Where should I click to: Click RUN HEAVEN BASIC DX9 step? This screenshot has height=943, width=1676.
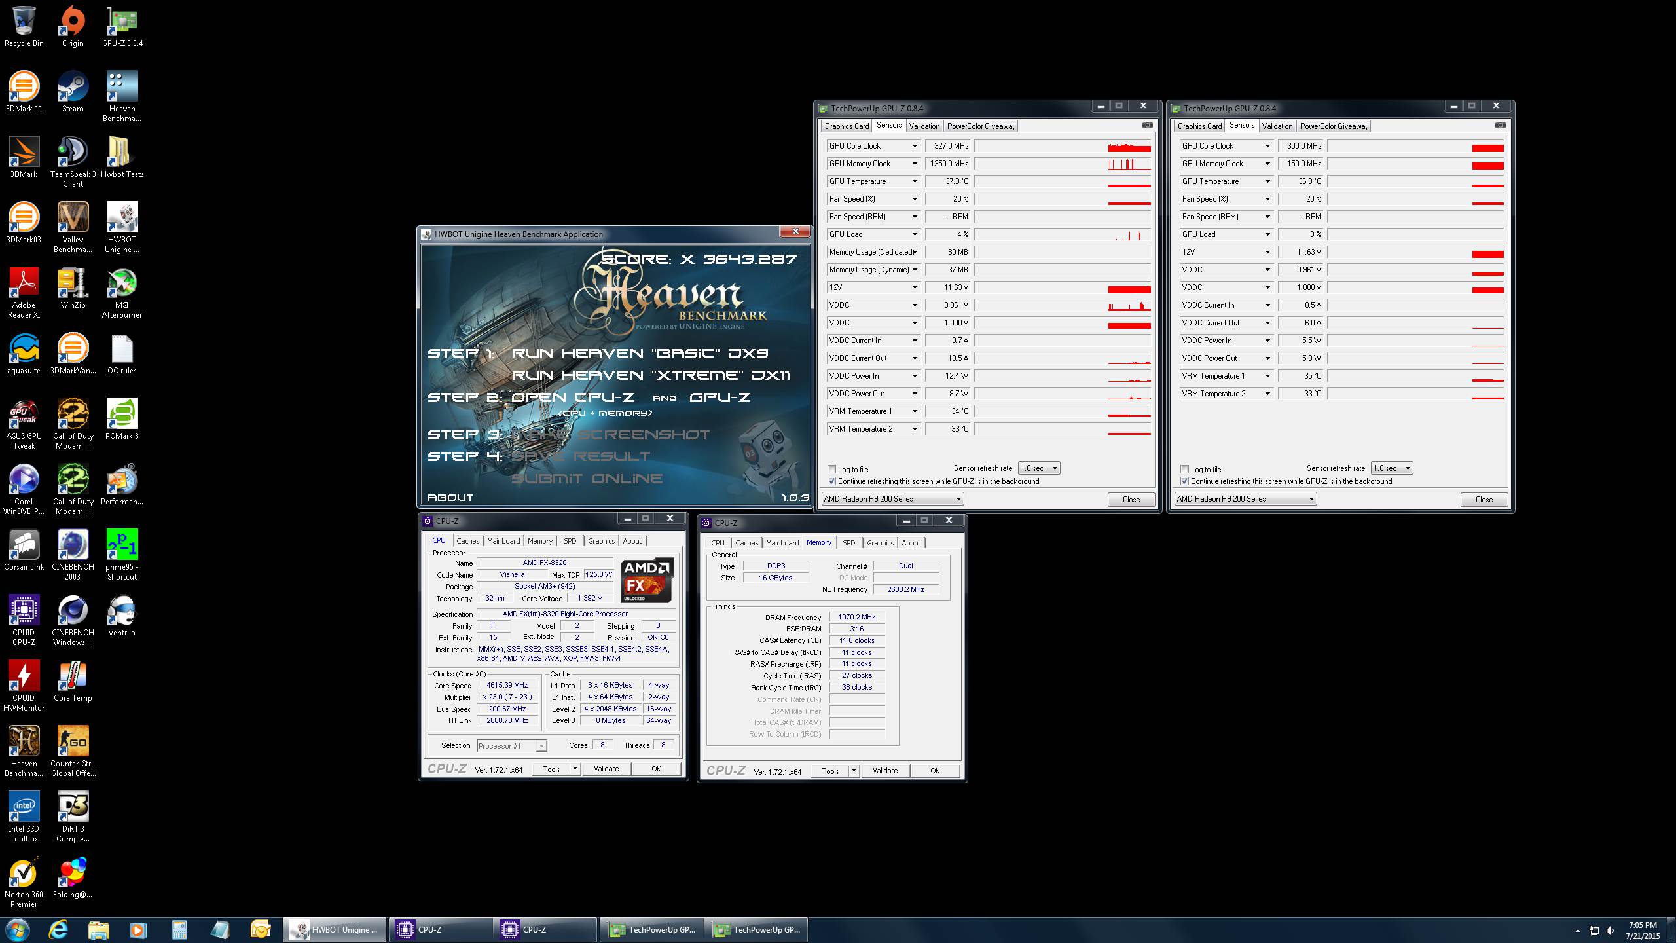[640, 354]
